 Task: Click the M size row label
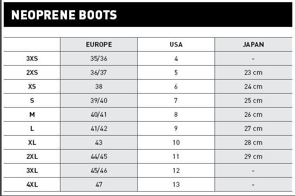pyautogui.click(x=32, y=114)
